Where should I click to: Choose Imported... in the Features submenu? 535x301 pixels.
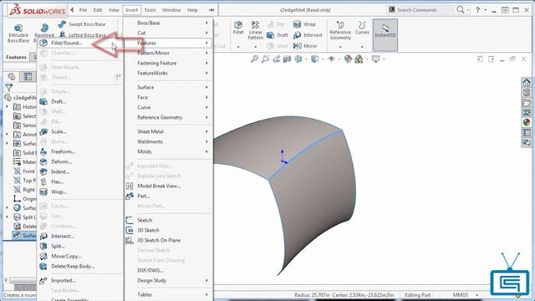click(x=80, y=280)
